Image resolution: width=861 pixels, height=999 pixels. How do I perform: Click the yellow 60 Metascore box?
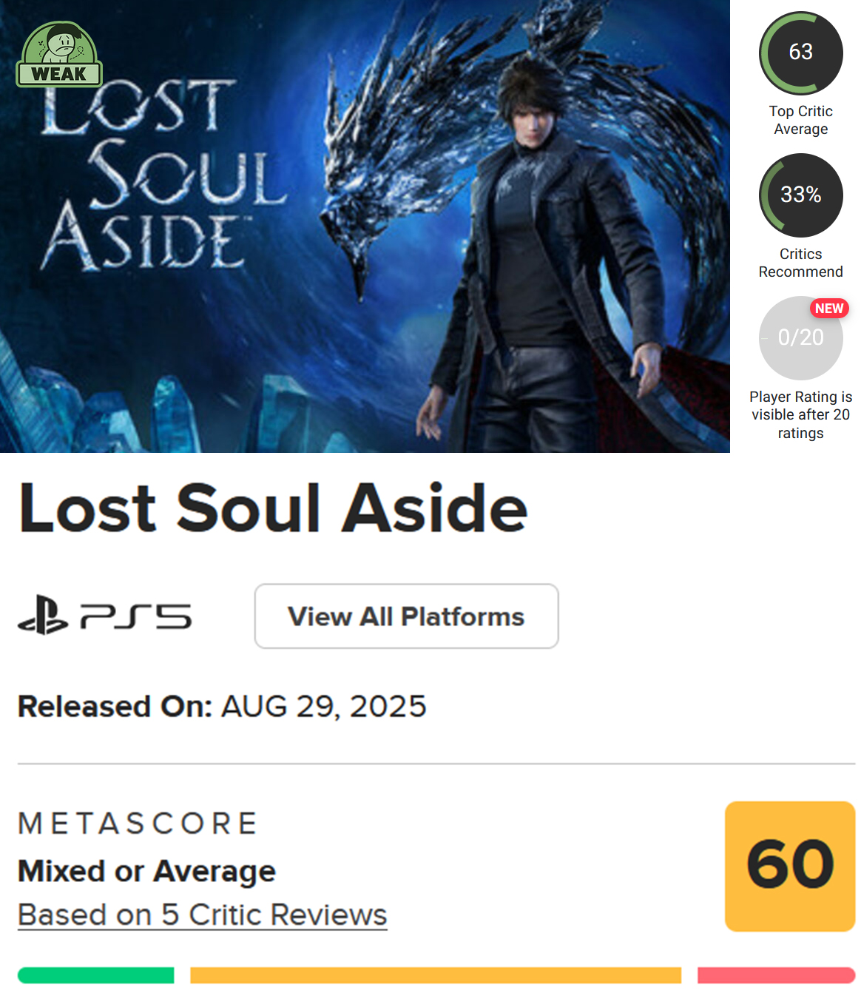(x=790, y=866)
